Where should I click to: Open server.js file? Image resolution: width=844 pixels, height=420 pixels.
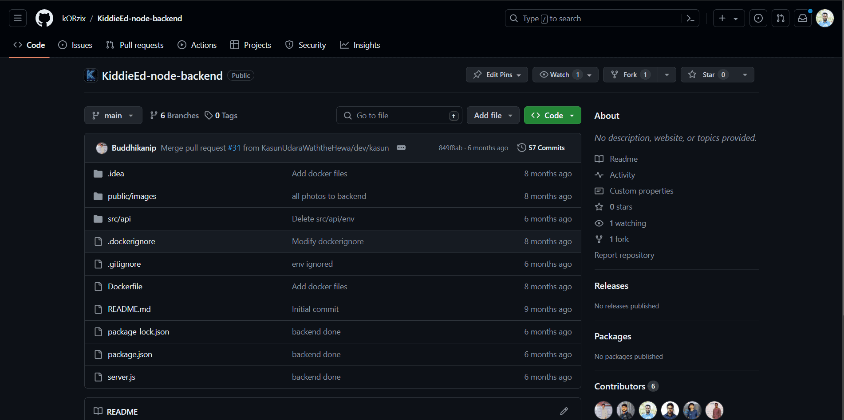(122, 377)
